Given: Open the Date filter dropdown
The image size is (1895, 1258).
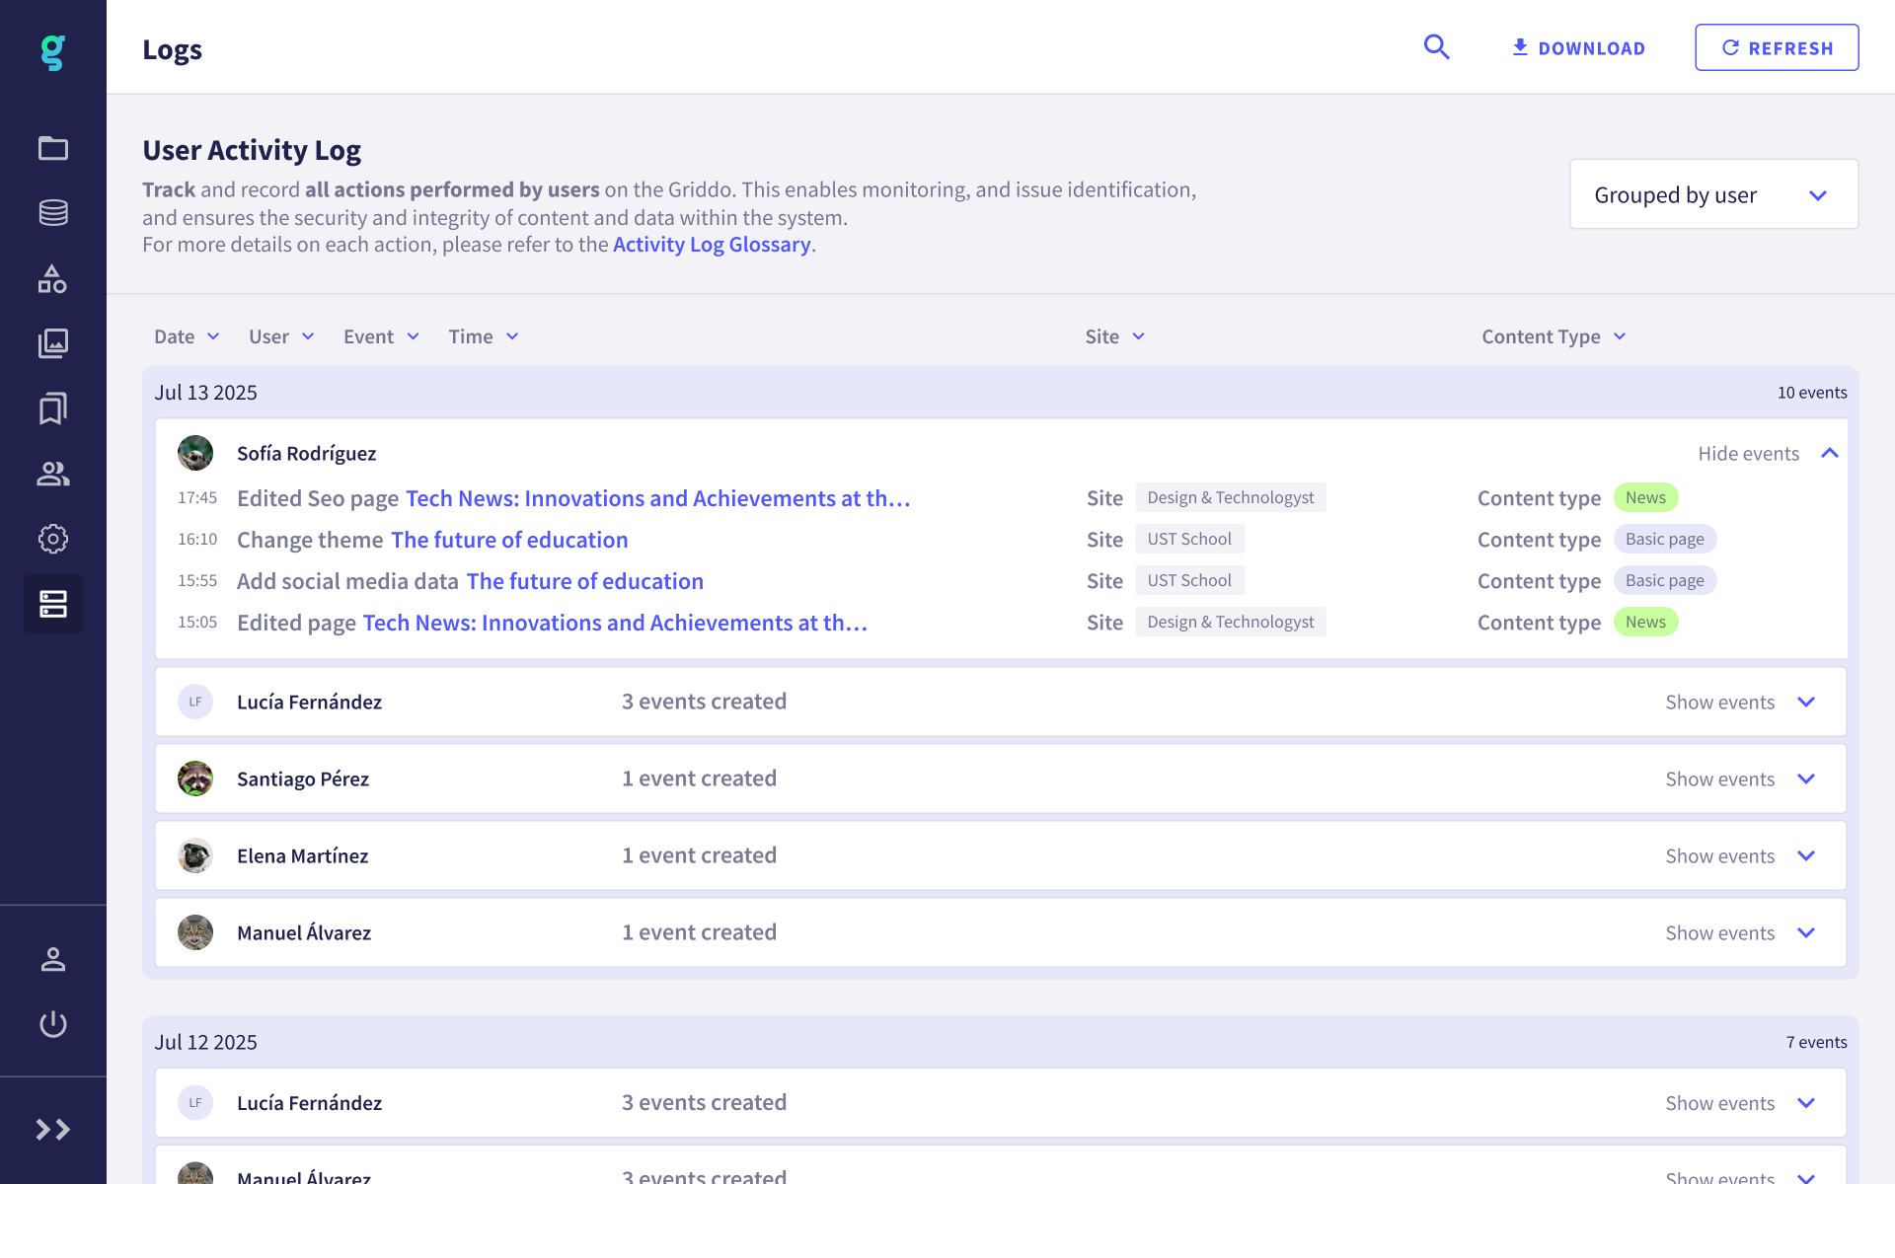Looking at the screenshot, I should [x=187, y=336].
